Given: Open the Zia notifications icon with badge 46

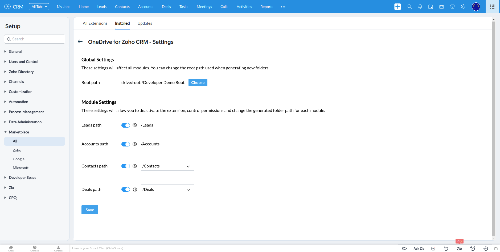Looking at the screenshot, I should [x=460, y=249].
